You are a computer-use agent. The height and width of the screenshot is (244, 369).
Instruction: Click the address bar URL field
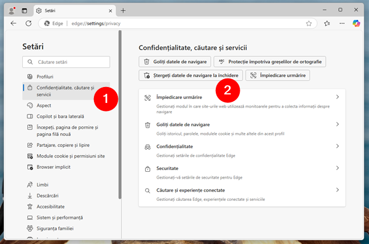click(x=178, y=23)
